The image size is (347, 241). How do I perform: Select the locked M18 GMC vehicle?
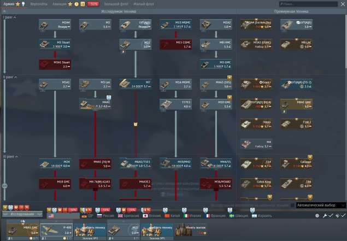tap(55, 184)
